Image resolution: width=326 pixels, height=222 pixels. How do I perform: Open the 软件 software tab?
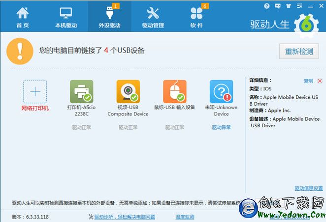click(x=196, y=17)
